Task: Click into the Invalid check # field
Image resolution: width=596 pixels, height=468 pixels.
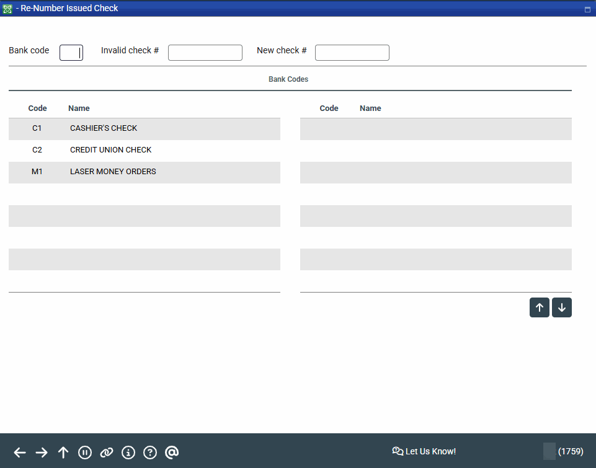Action: tap(205, 53)
